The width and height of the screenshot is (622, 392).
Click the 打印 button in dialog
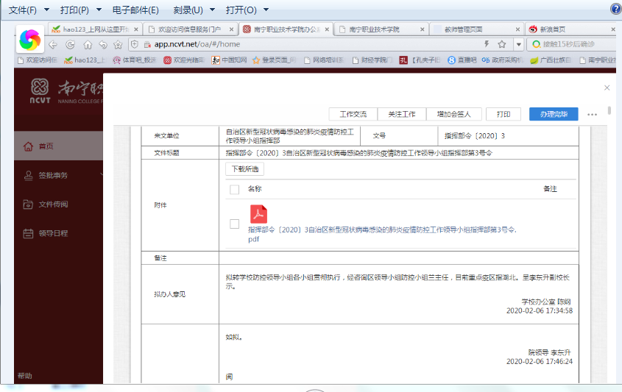503,114
